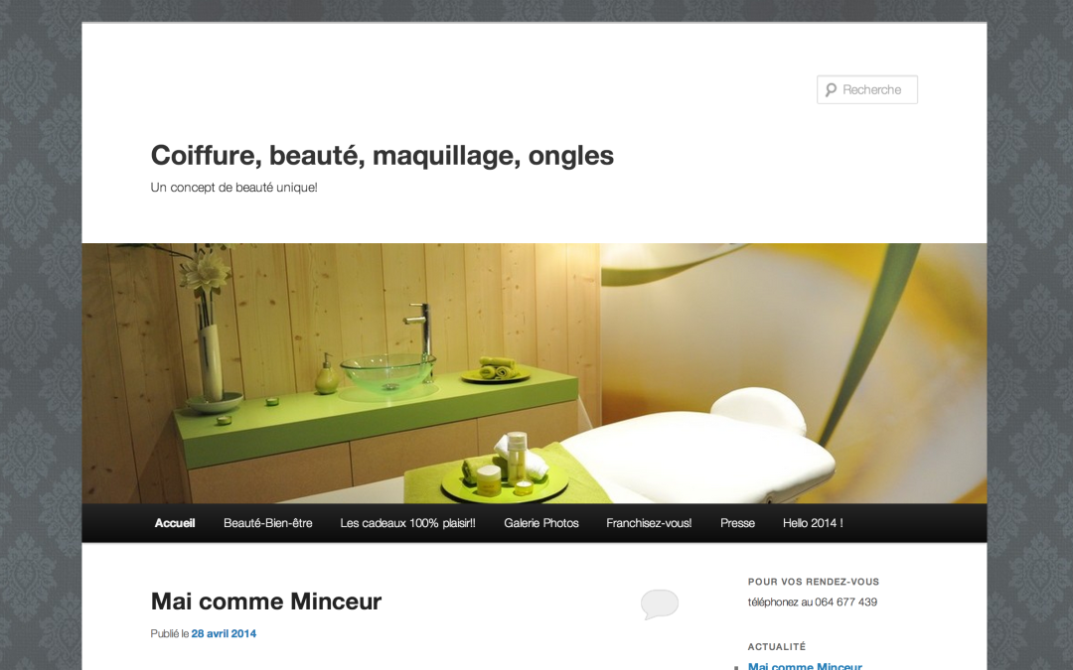Open the Presse menu item
Screen dimensions: 1073x670
737,523
